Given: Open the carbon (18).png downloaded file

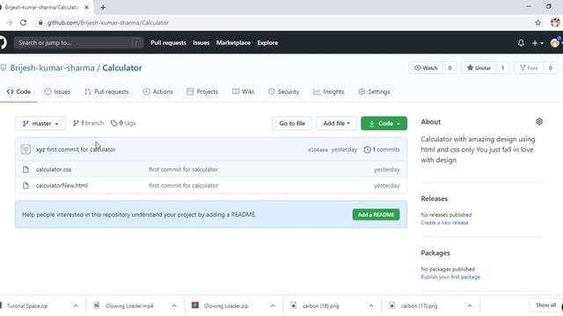Looking at the screenshot, I should [x=320, y=306].
